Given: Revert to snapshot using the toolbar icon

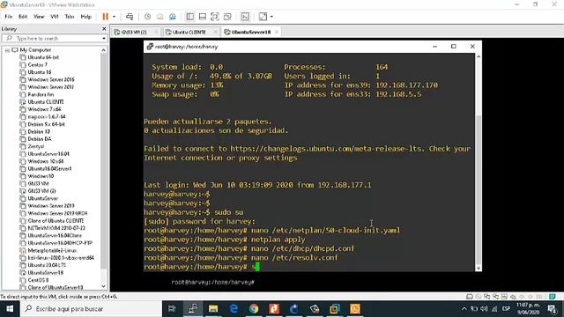Looking at the screenshot, I should tap(160, 17).
